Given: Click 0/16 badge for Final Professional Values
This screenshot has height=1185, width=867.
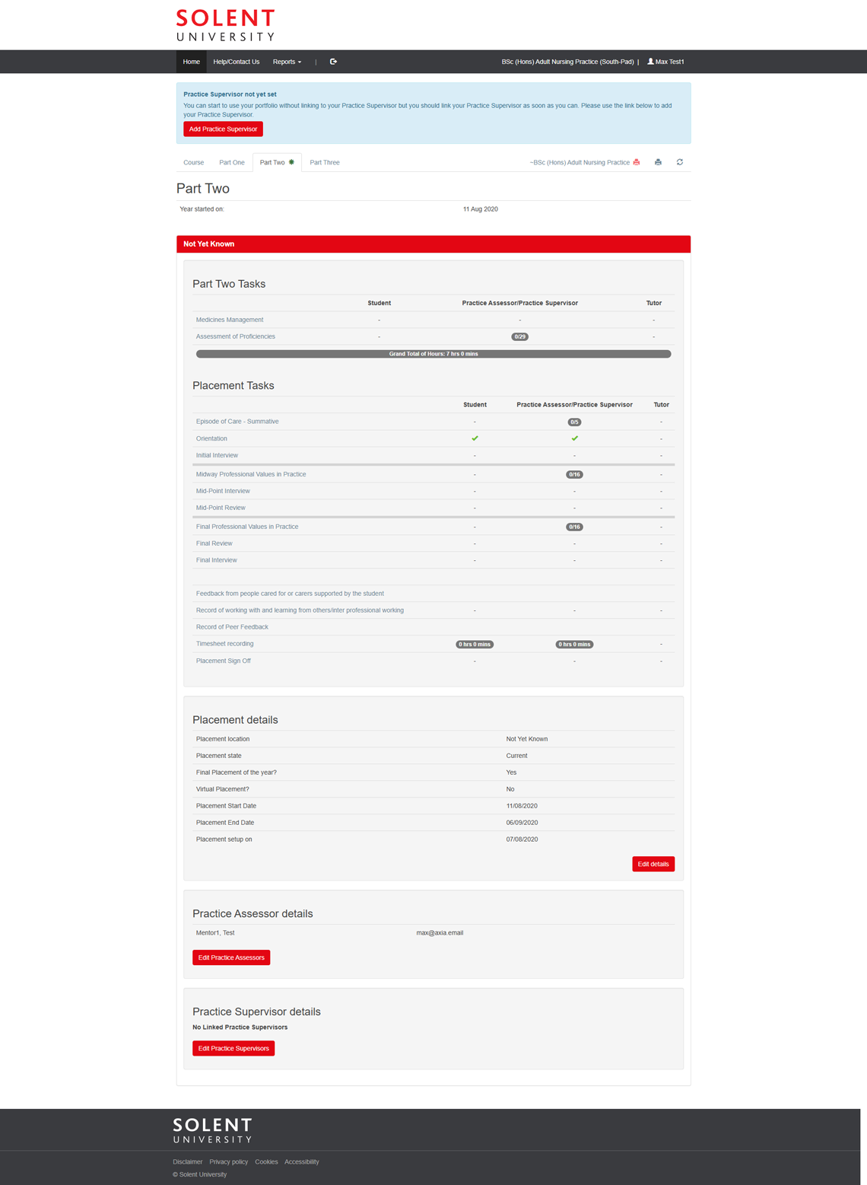Looking at the screenshot, I should click(574, 527).
